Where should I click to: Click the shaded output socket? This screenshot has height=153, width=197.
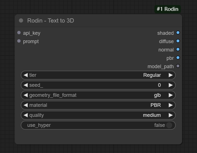[178, 33]
